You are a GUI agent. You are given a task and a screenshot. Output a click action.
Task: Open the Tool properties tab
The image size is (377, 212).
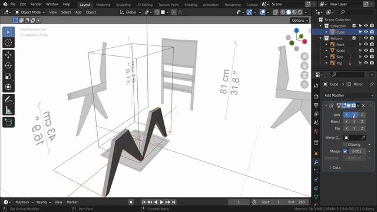(316, 85)
